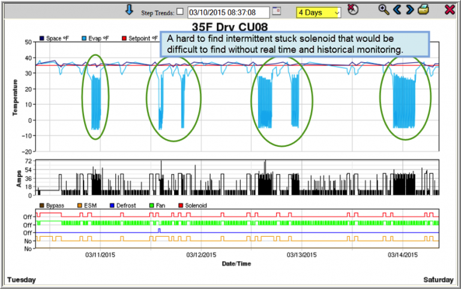Click the Date/Time axis title

[237, 264]
